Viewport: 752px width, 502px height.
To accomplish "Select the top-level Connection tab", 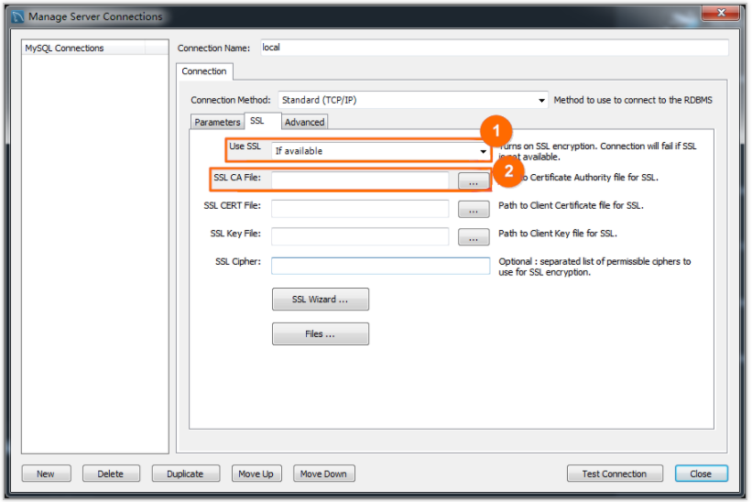I will coord(204,71).
